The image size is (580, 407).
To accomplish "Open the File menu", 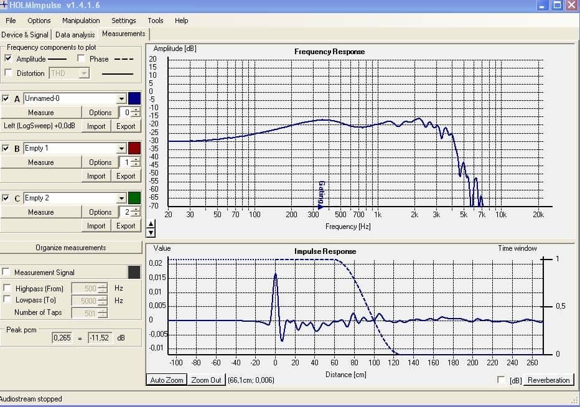I will (11, 21).
